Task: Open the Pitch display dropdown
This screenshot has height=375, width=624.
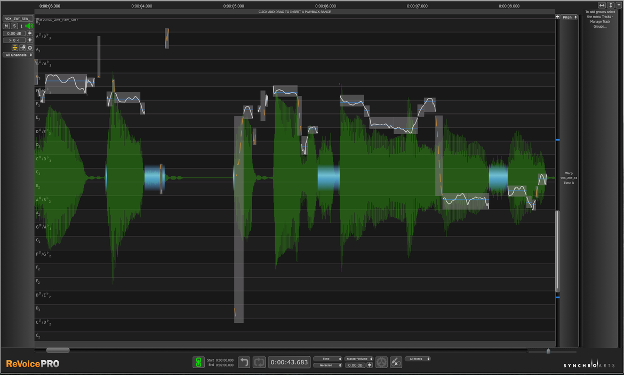Action: click(569, 17)
